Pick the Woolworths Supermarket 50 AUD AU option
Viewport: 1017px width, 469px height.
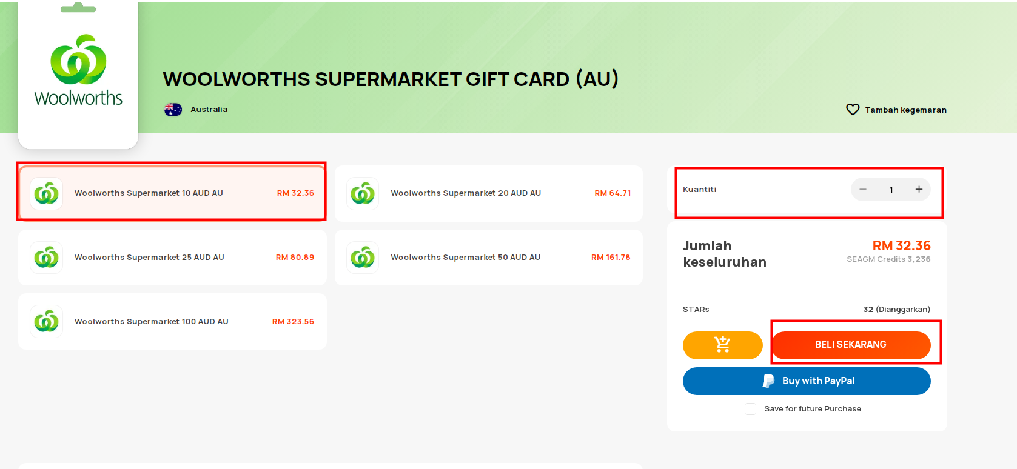489,258
